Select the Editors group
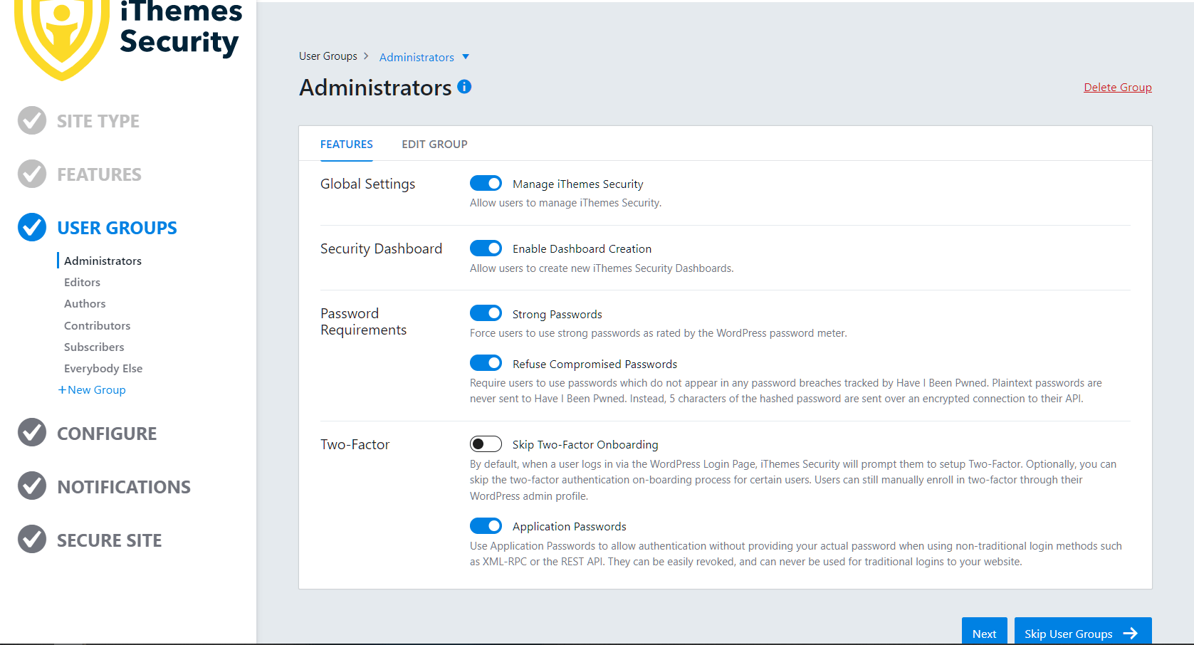Screen dimensions: 1194x645 tap(82, 282)
